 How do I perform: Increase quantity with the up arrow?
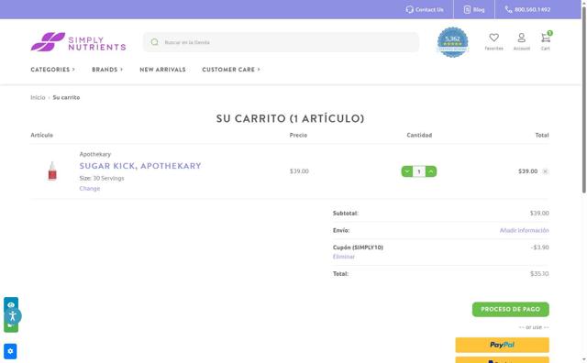click(x=431, y=171)
